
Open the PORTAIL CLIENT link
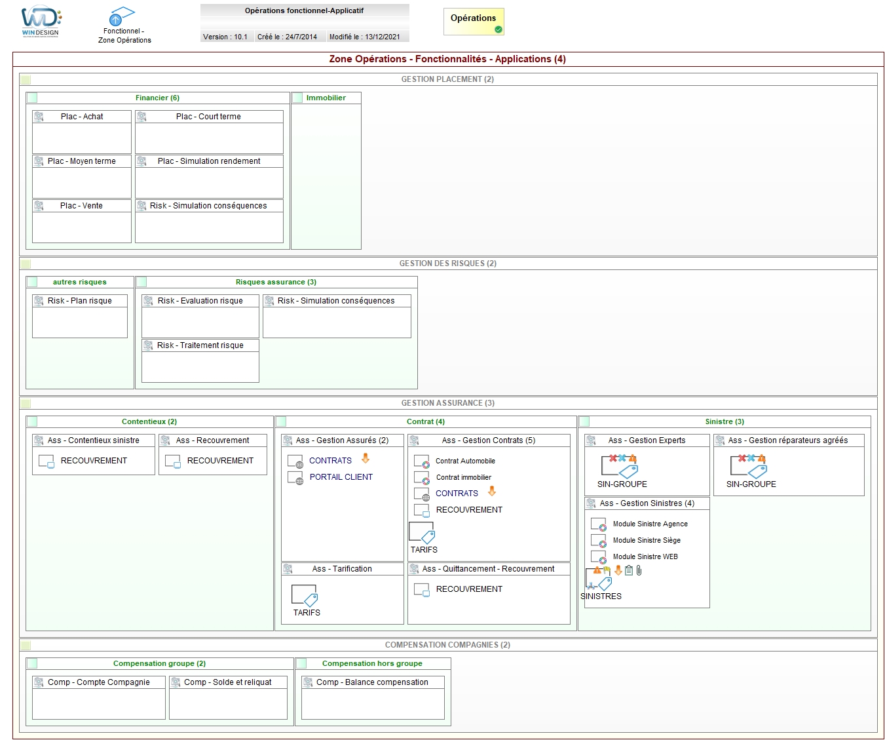click(x=341, y=477)
